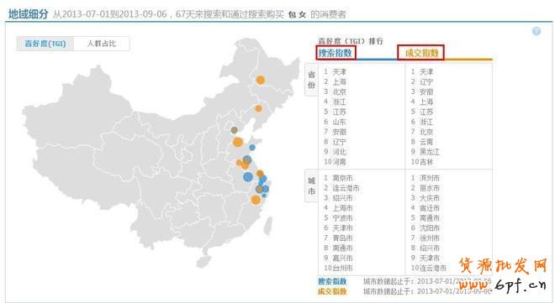Click 上海市 in search city ranking
This screenshot has width=555, height=303.
click(342, 208)
